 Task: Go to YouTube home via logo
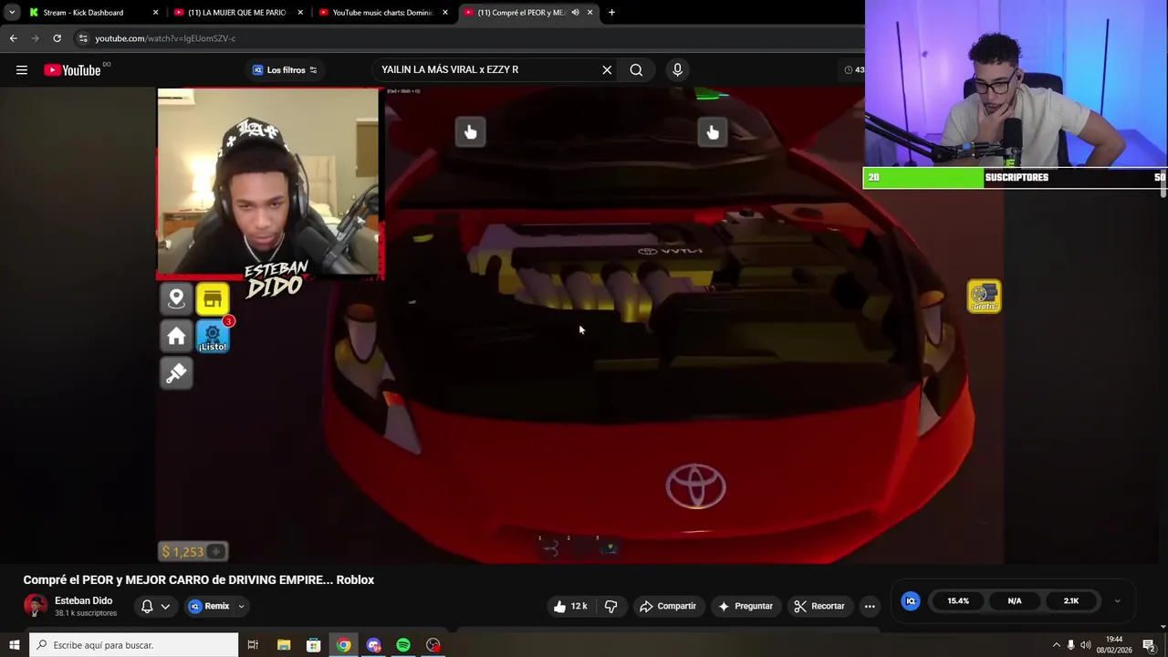pyautogui.click(x=71, y=70)
